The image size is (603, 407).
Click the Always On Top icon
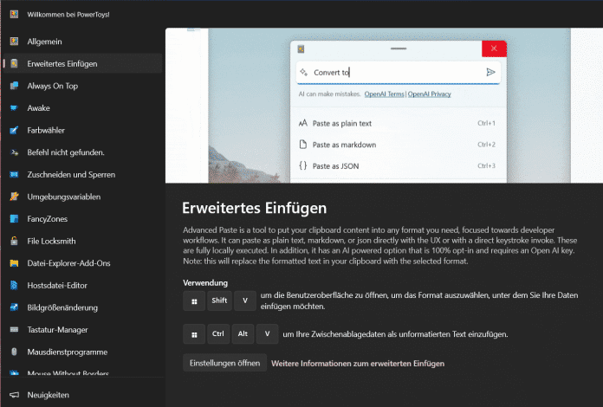[14, 86]
